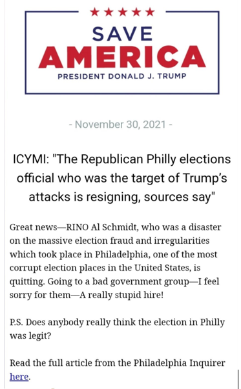Screen dimensions: 241x389
Task: Click the Save America logo banner
Action: (122, 51)
